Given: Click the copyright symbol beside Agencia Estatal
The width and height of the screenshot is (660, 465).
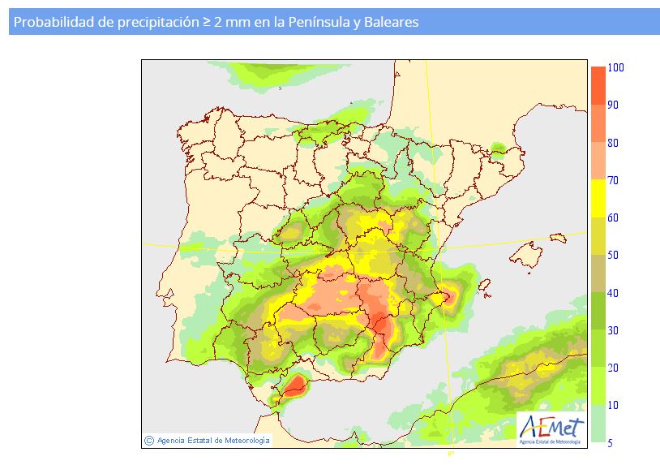Looking at the screenshot, I should tap(148, 441).
